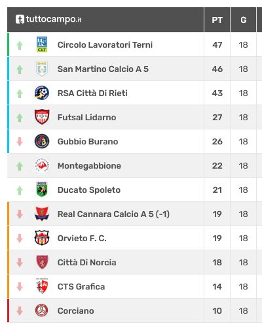Select Circolo Lavoratori Terni 47 points cell
The image size is (262, 332).
(217, 44)
